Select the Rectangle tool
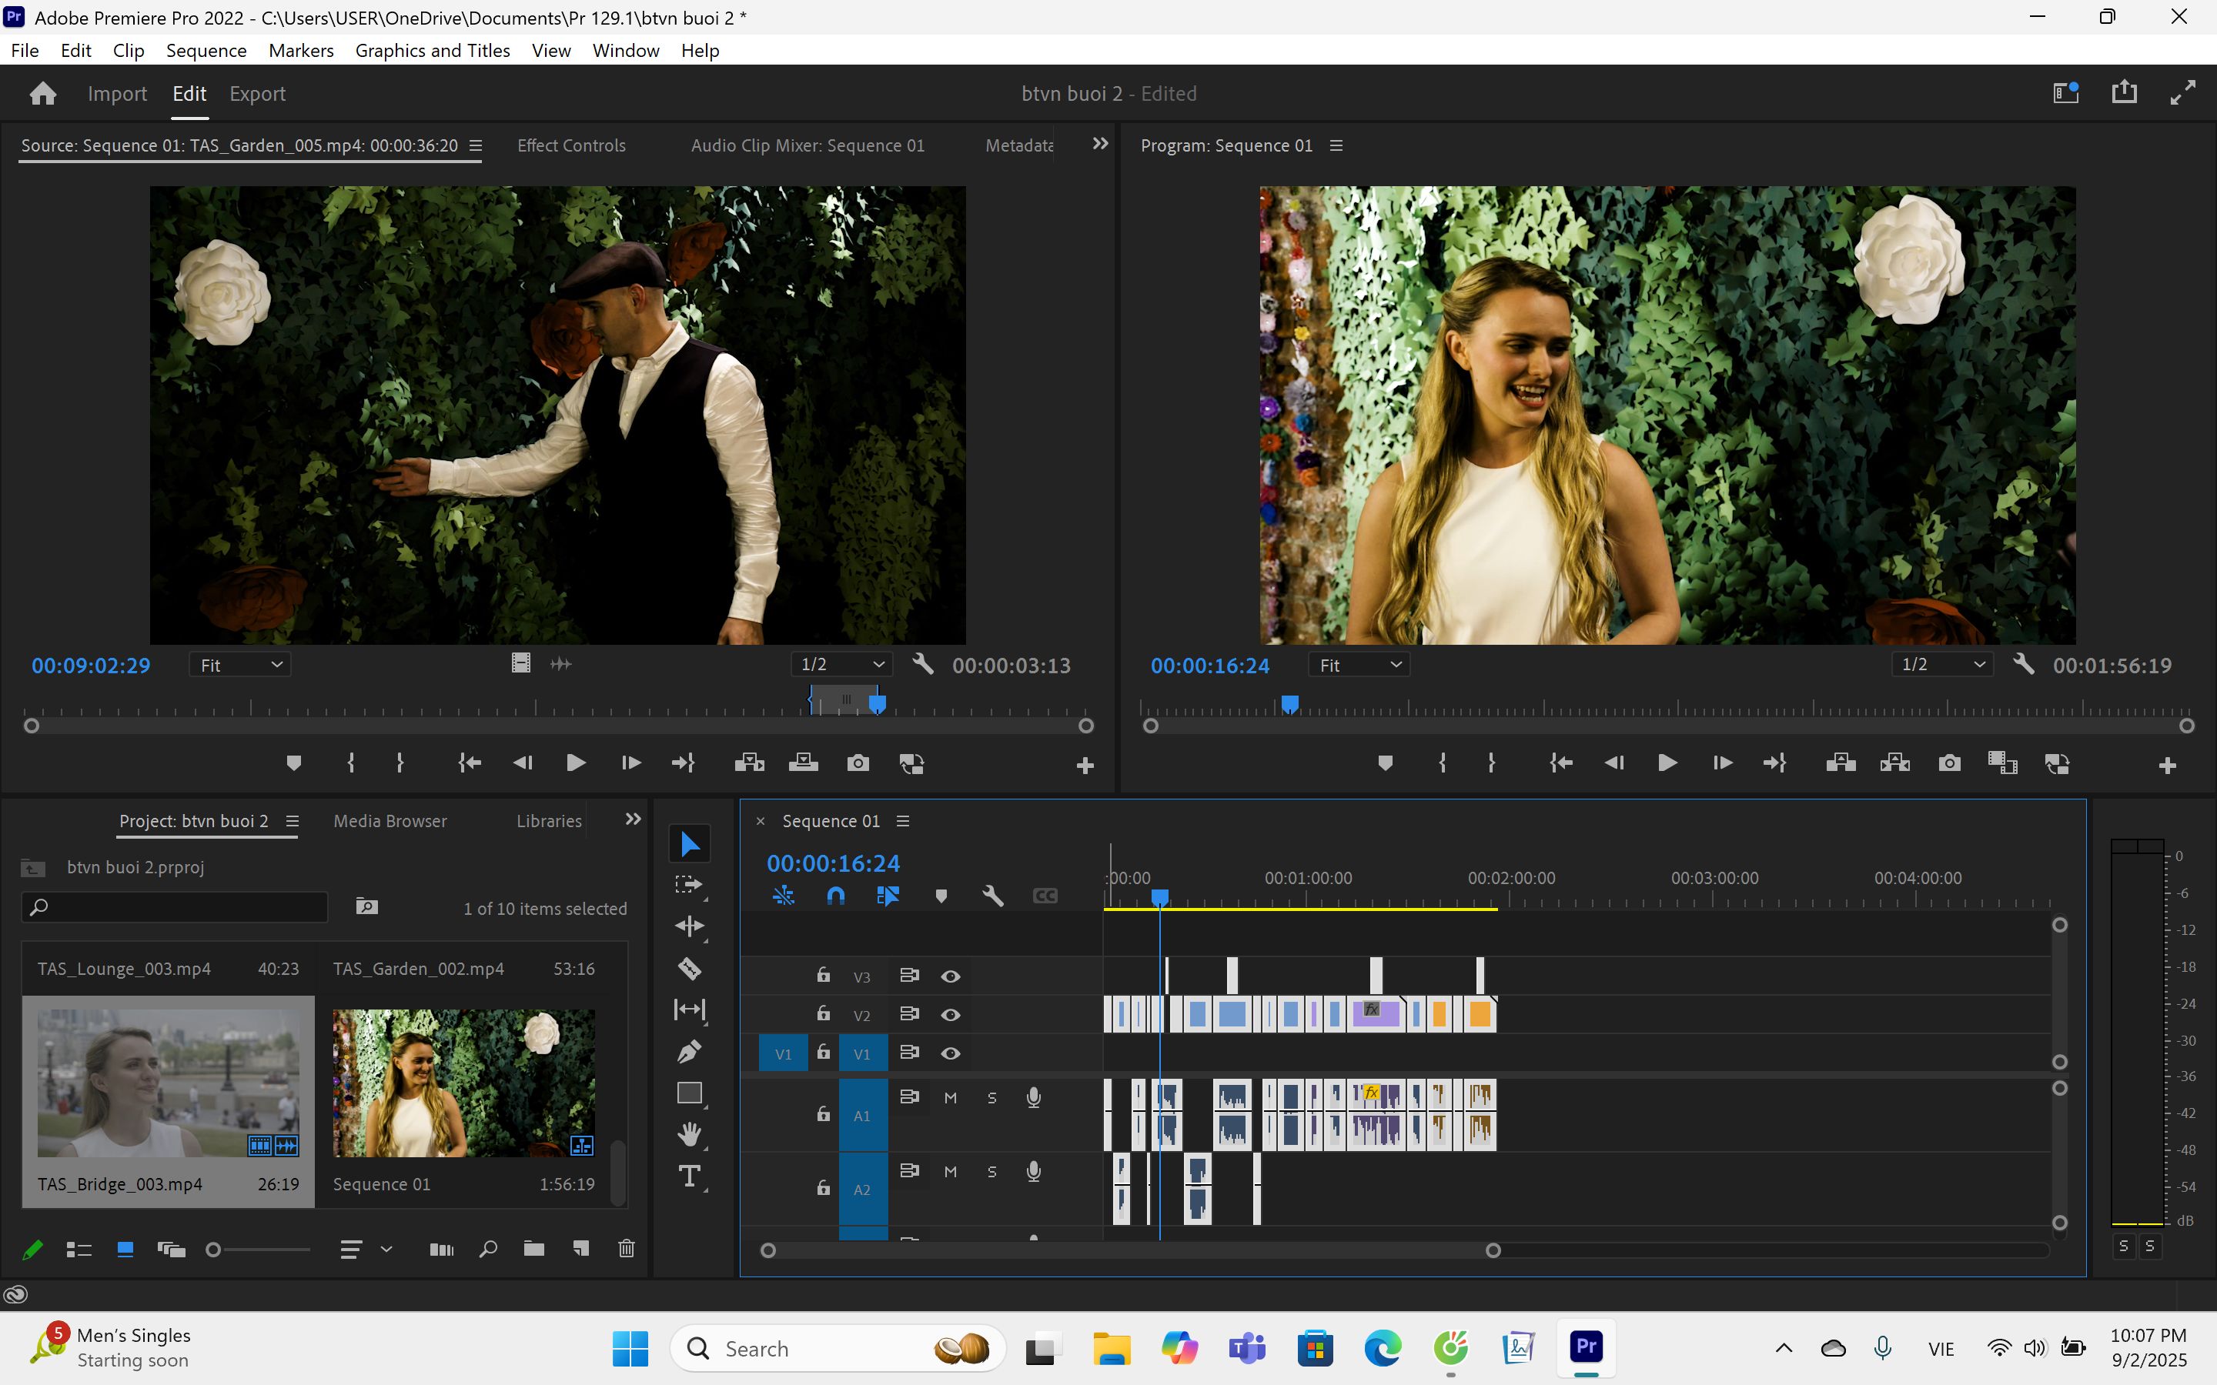The width and height of the screenshot is (2217, 1385). pyautogui.click(x=689, y=1093)
